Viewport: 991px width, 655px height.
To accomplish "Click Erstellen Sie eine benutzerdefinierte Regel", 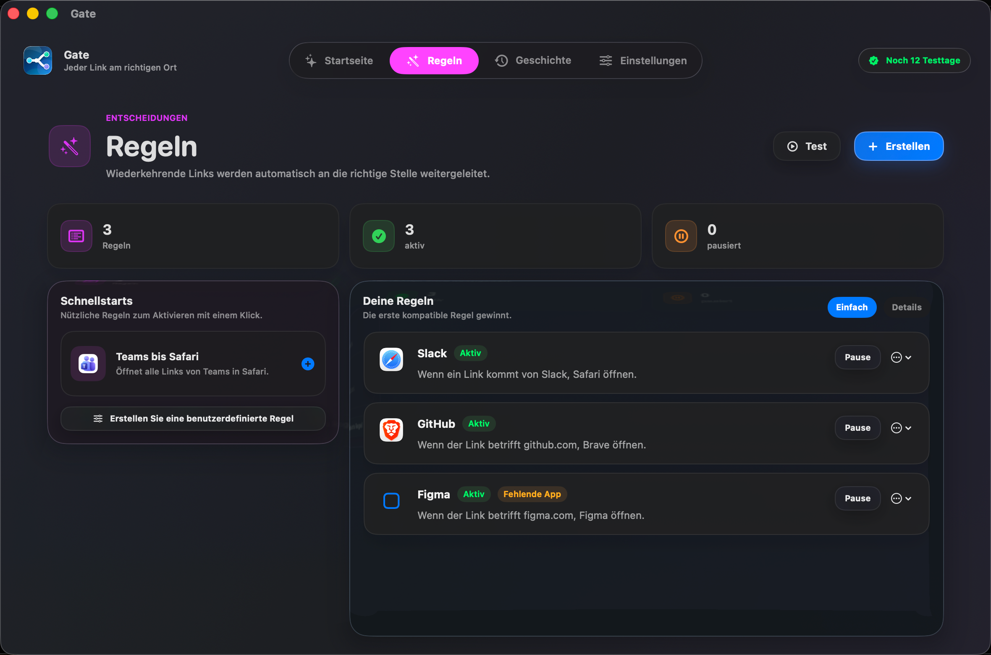I will (x=193, y=419).
